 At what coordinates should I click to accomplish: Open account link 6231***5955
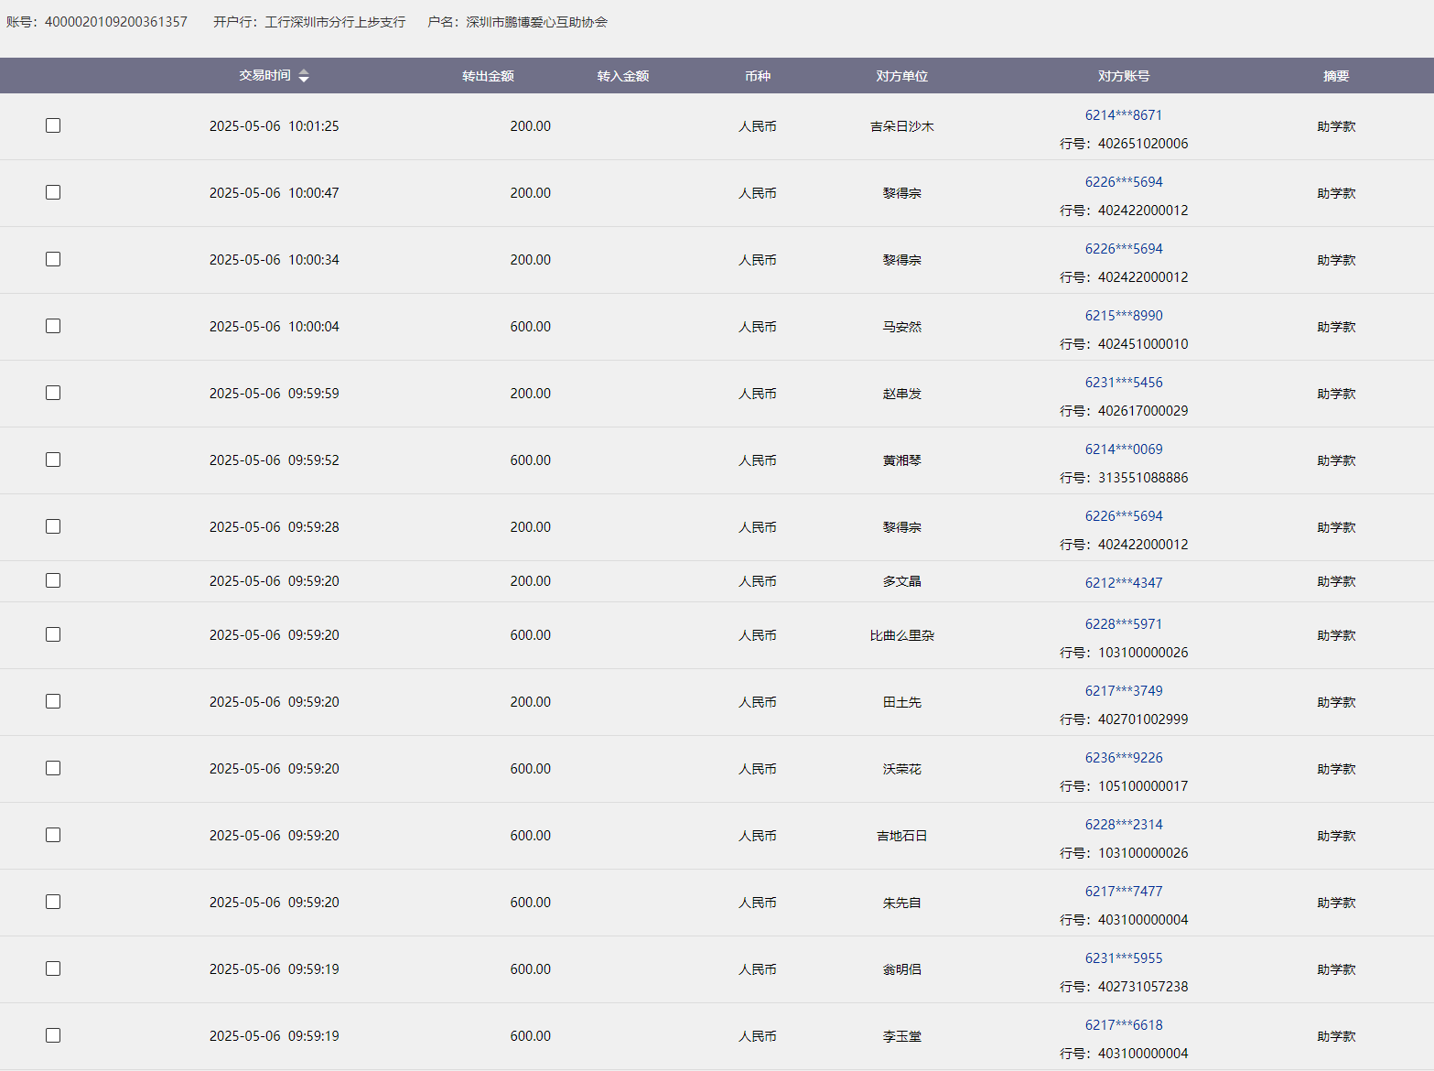1123,958
